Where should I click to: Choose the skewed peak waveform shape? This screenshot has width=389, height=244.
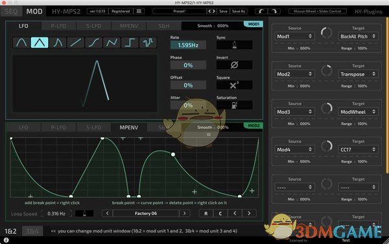pyautogui.click(x=58, y=43)
